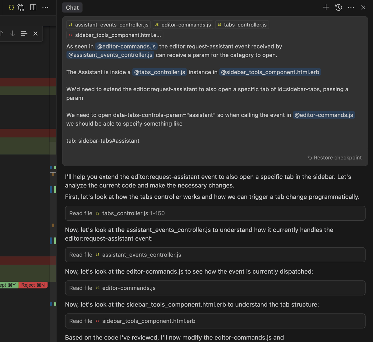
Task: Click first @editor-commands.js mention
Action: point(126,46)
